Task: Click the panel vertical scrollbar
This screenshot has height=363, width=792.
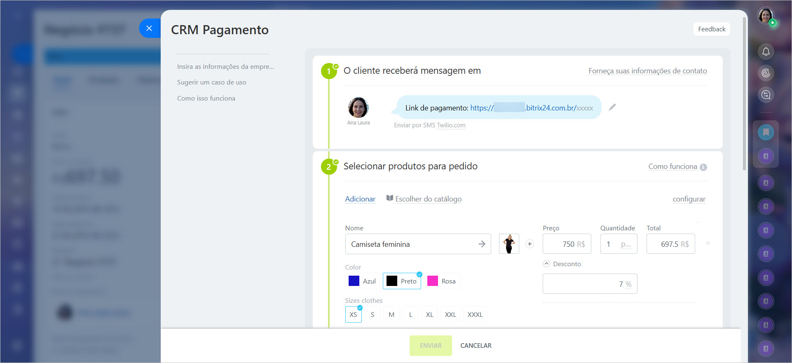Action: click(744, 94)
